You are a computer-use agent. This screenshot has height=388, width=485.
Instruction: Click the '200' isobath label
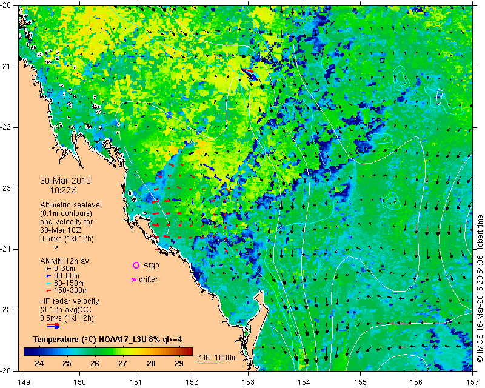click(204, 358)
